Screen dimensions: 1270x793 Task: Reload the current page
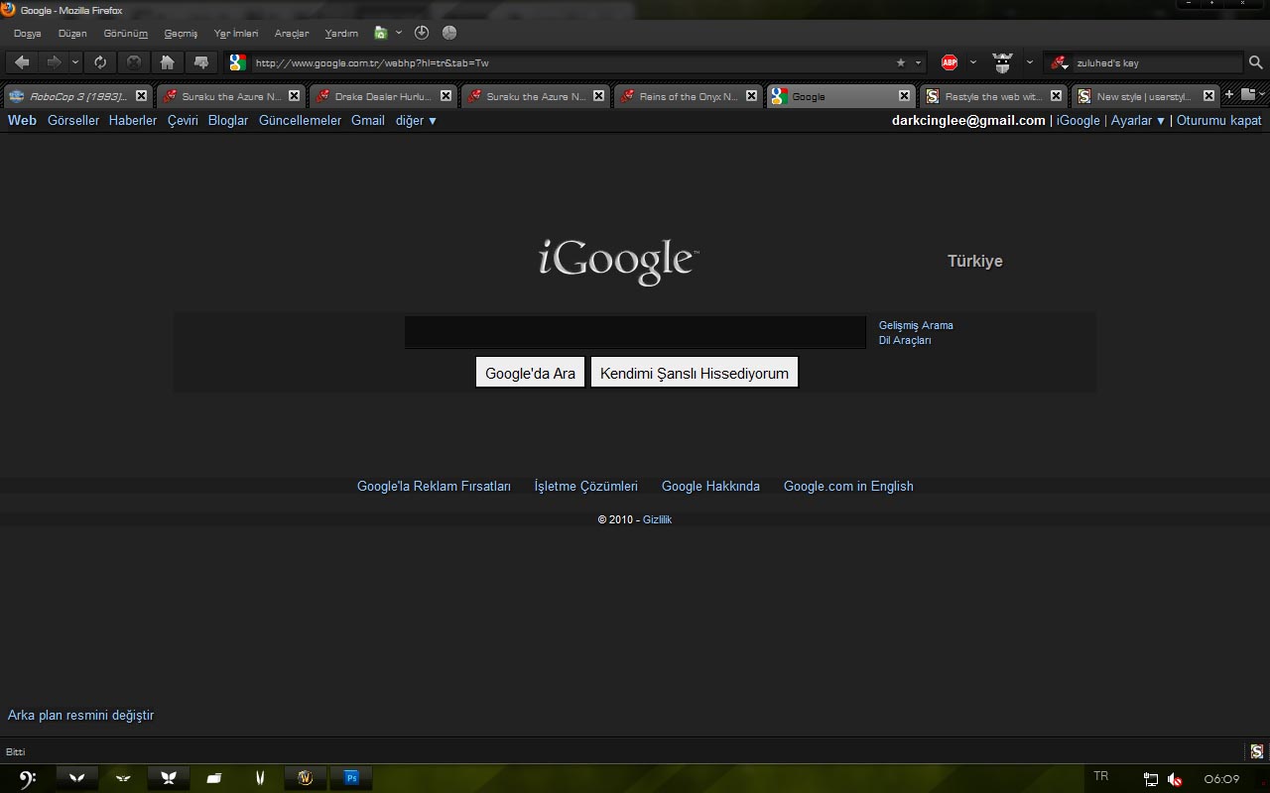coord(100,62)
